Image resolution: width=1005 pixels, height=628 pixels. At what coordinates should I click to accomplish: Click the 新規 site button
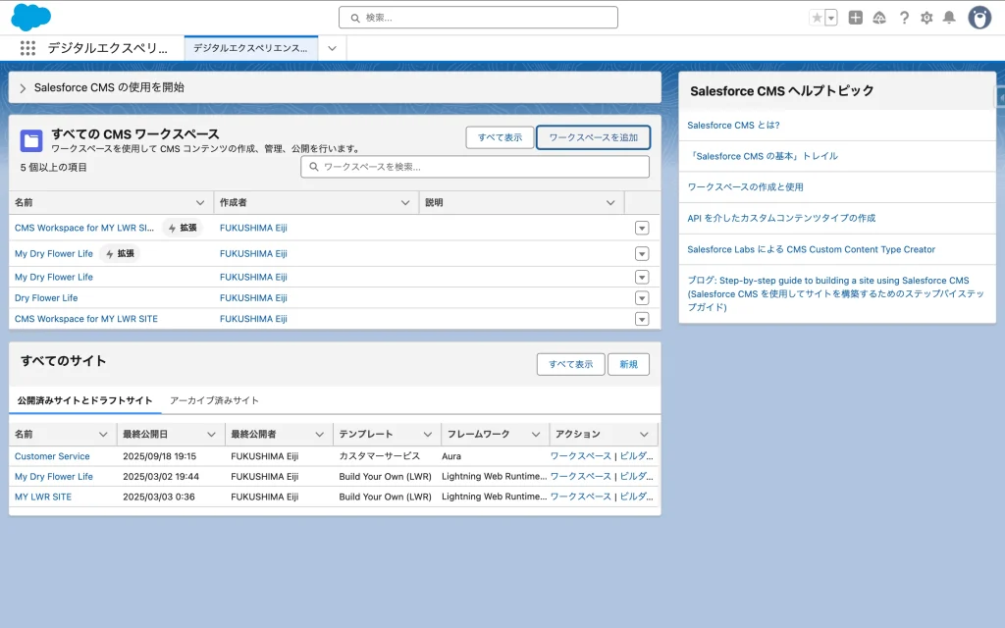628,364
